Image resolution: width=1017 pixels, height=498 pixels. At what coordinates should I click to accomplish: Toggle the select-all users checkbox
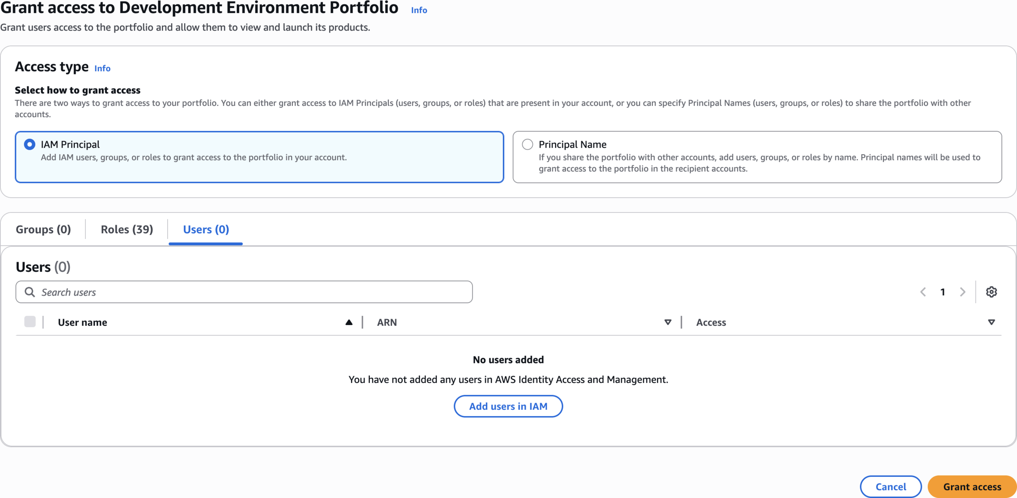pyautogui.click(x=30, y=322)
